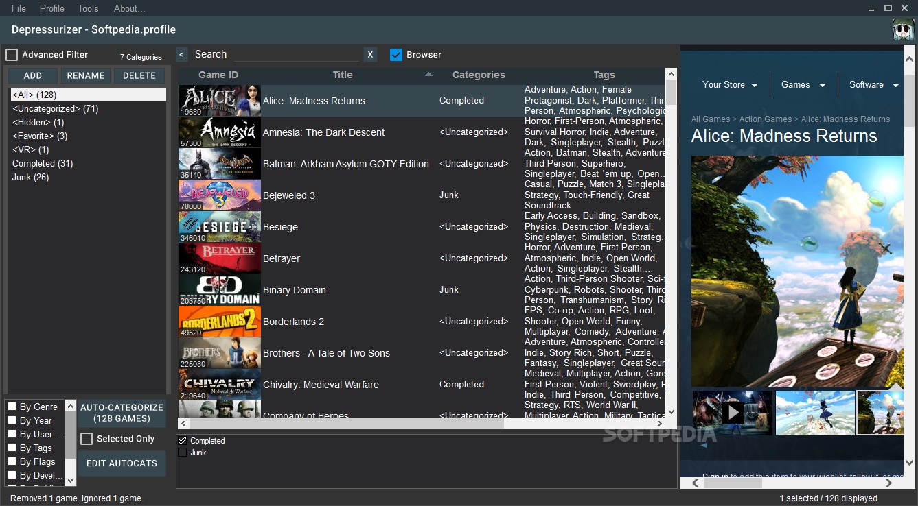This screenshot has width=918, height=506.
Task: Click the Alice: Madness Returns game thumbnail
Action: pyautogui.click(x=220, y=101)
